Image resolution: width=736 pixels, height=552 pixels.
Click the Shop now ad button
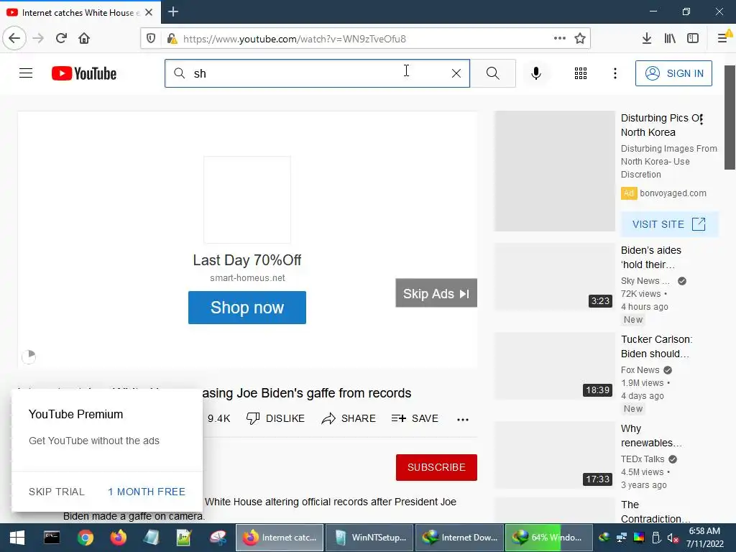(x=247, y=308)
